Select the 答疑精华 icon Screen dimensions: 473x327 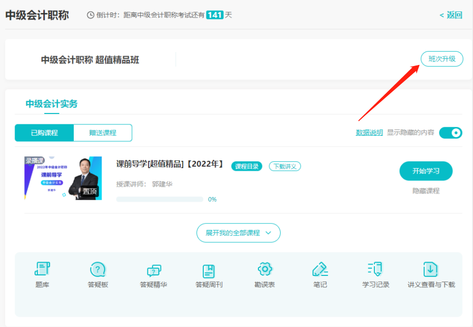click(x=153, y=274)
